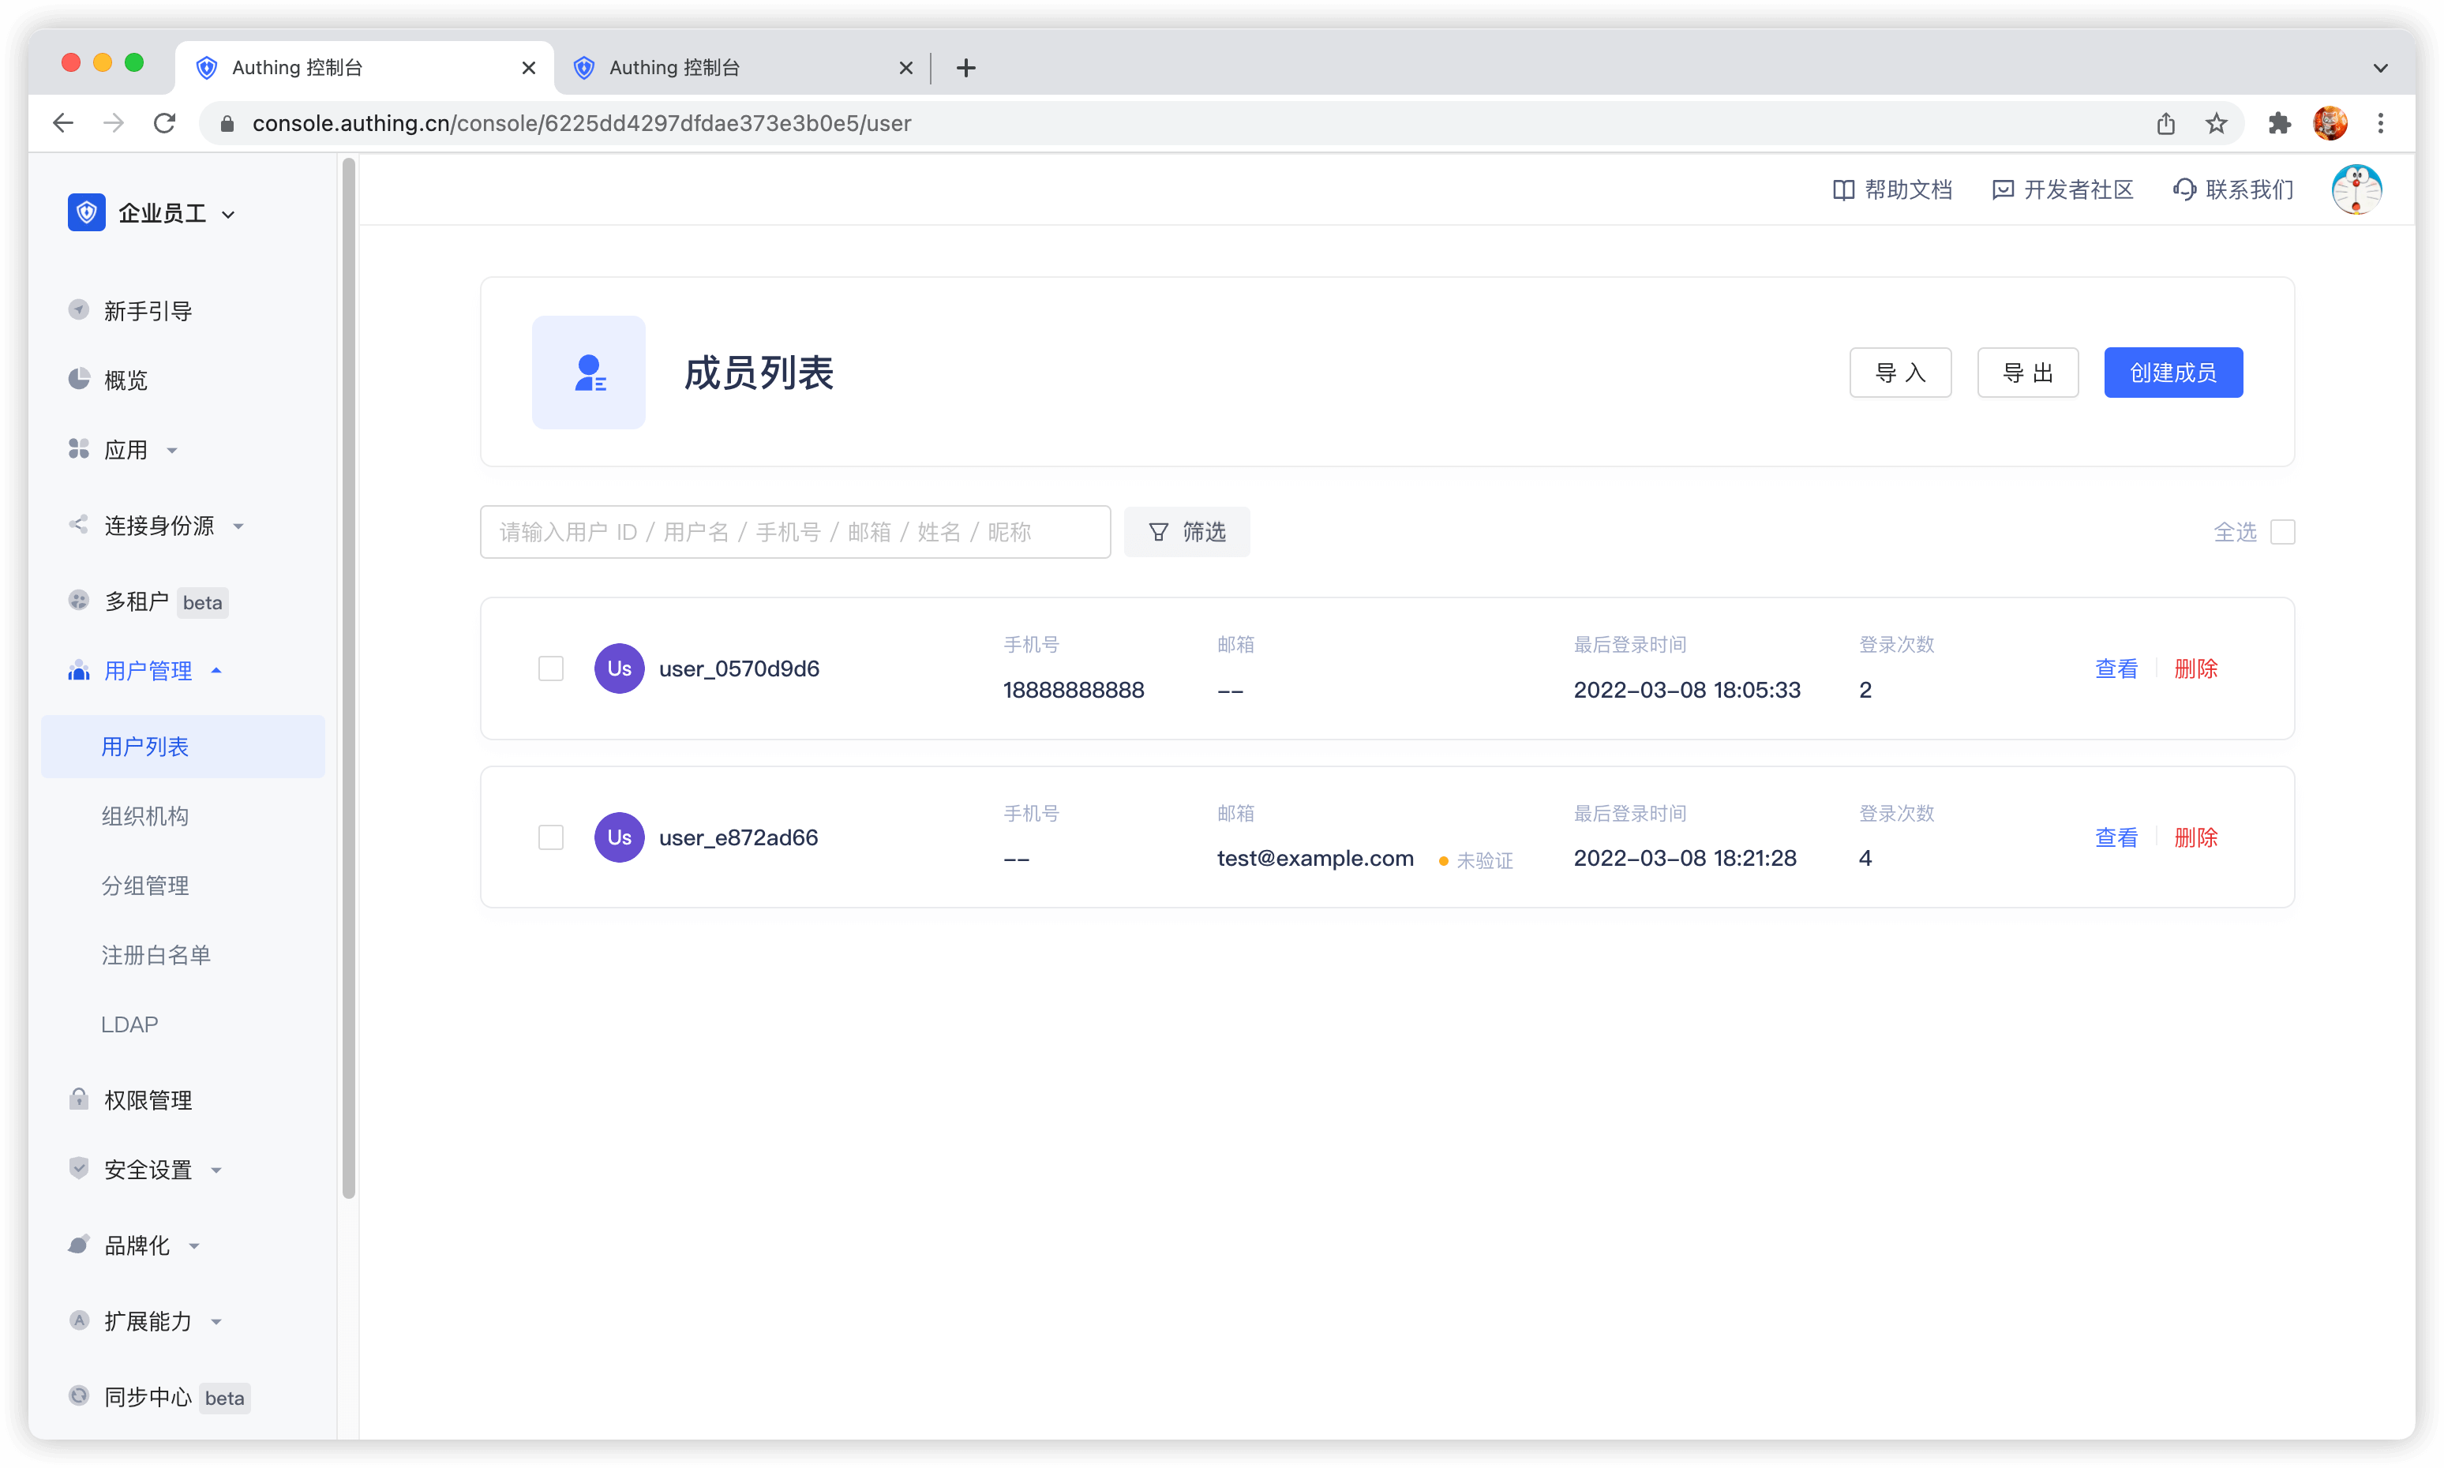Screen dimensions: 2444x1468
Task: Click the 筛选 filter funnel button
Action: 1186,532
